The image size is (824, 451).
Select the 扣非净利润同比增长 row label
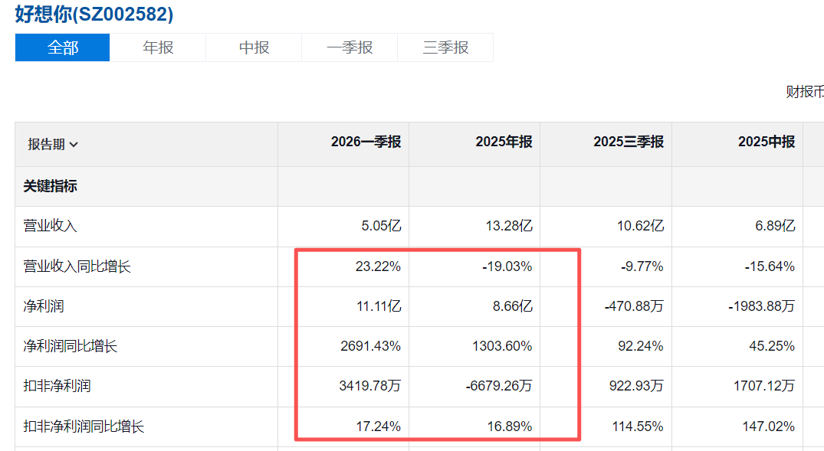(84, 426)
